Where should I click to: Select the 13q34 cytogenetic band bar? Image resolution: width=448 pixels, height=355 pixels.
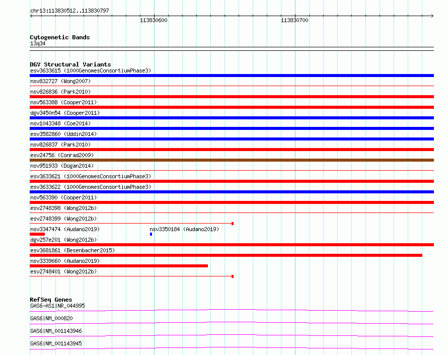tap(232, 49)
